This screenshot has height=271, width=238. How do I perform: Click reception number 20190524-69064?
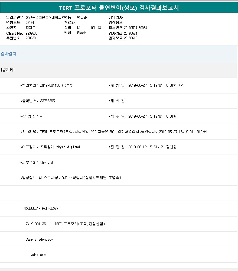click(x=135, y=28)
